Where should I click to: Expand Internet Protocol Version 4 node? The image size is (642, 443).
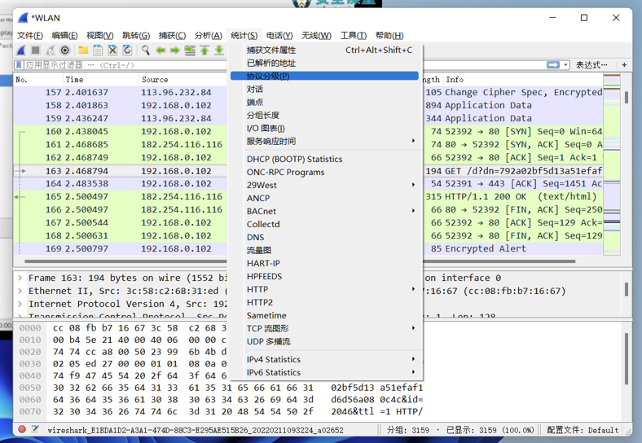coord(20,305)
